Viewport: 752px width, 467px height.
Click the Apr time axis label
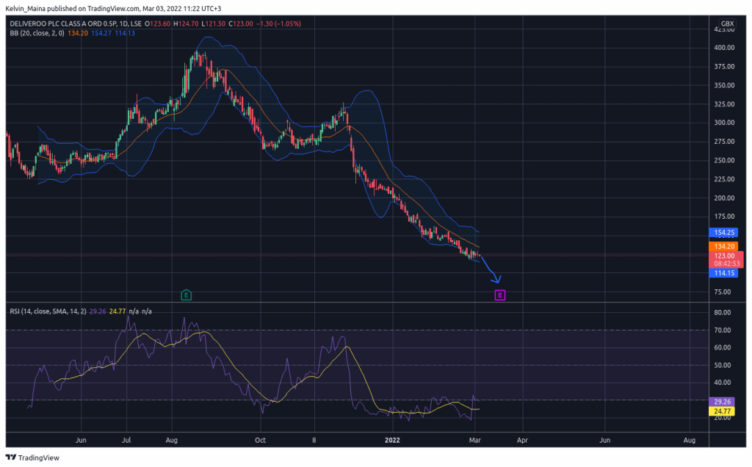click(522, 440)
